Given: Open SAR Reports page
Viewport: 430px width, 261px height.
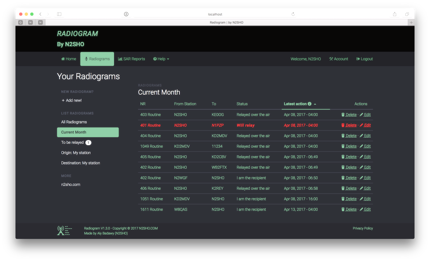Looking at the screenshot, I should (x=132, y=59).
